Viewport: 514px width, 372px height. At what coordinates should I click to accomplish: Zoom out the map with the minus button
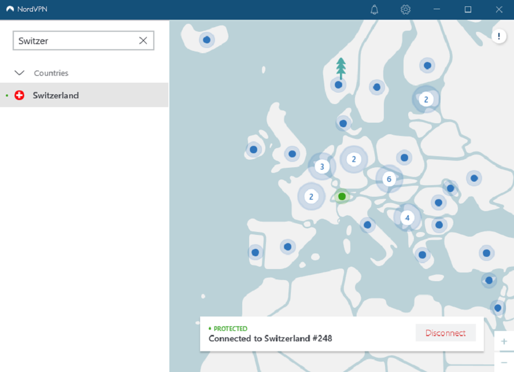coord(504,362)
